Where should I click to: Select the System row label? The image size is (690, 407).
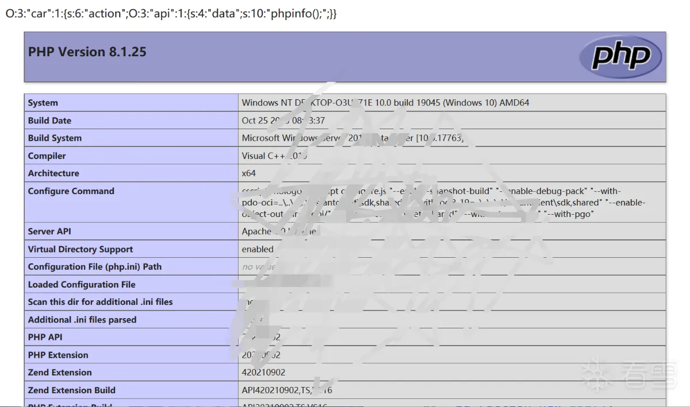pyautogui.click(x=43, y=103)
